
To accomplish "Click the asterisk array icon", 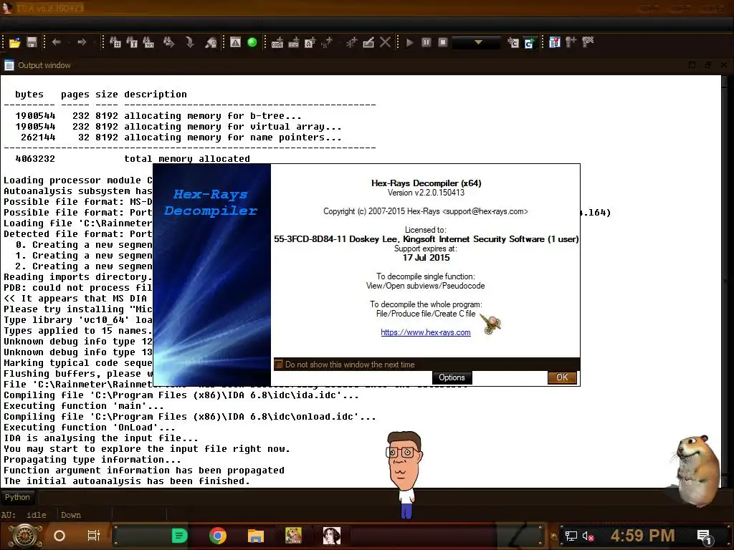I will click(351, 42).
